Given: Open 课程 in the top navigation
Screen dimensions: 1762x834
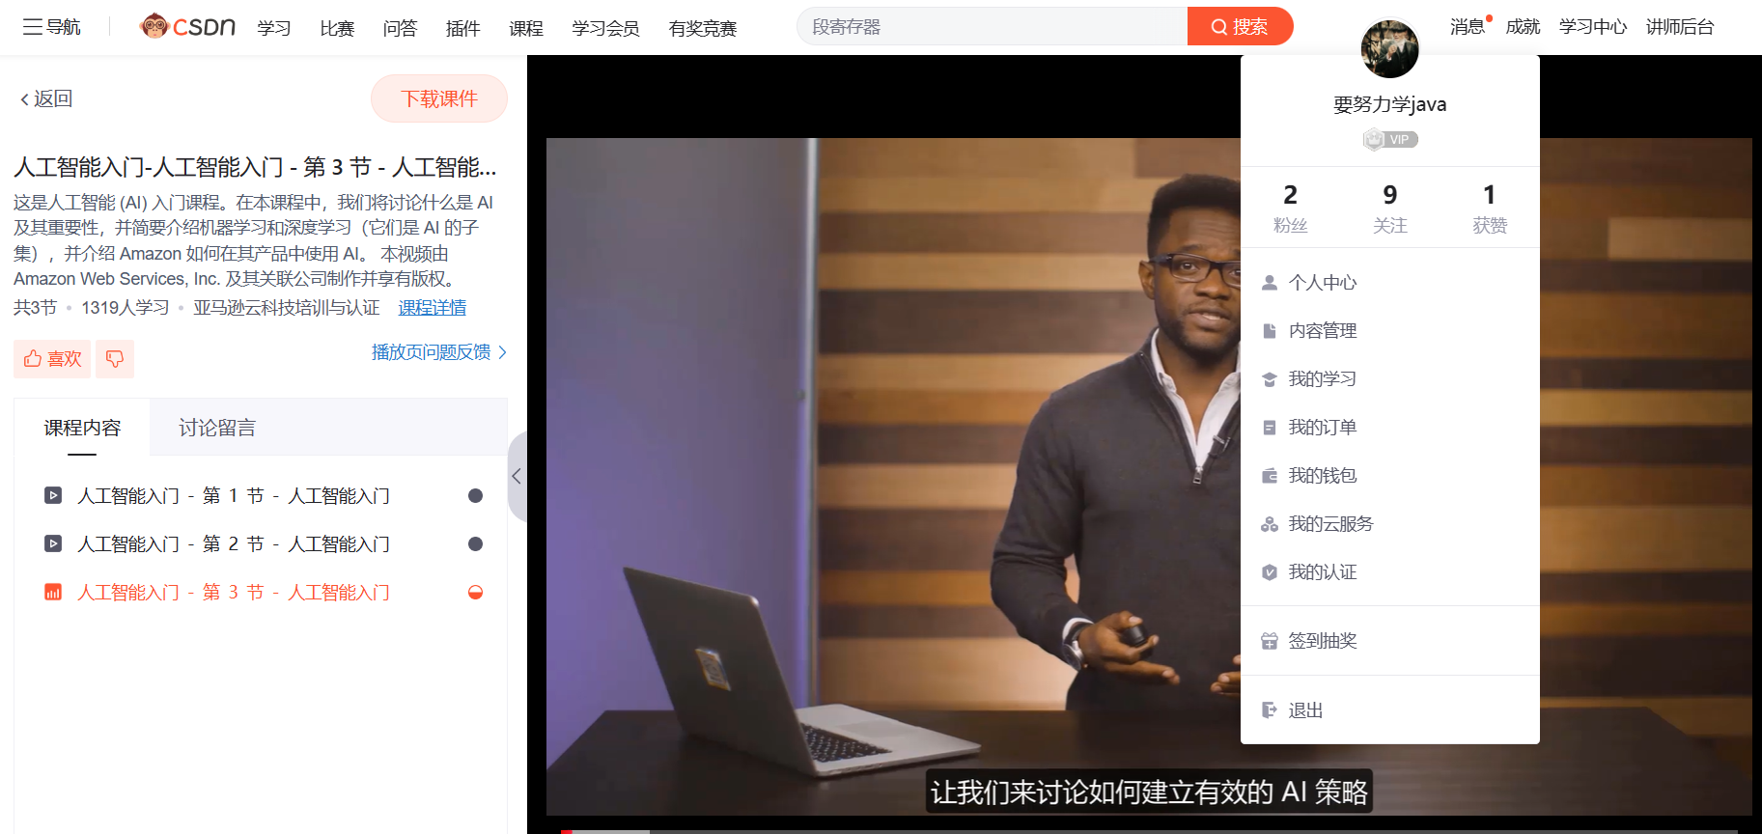Looking at the screenshot, I should click(x=526, y=28).
